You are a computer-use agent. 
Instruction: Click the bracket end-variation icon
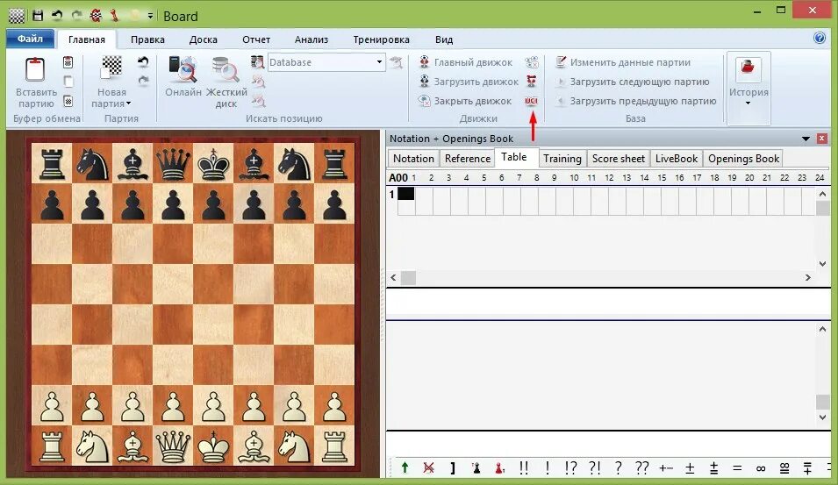[x=452, y=468]
